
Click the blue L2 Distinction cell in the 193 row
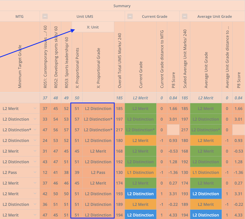pos(140,194)
